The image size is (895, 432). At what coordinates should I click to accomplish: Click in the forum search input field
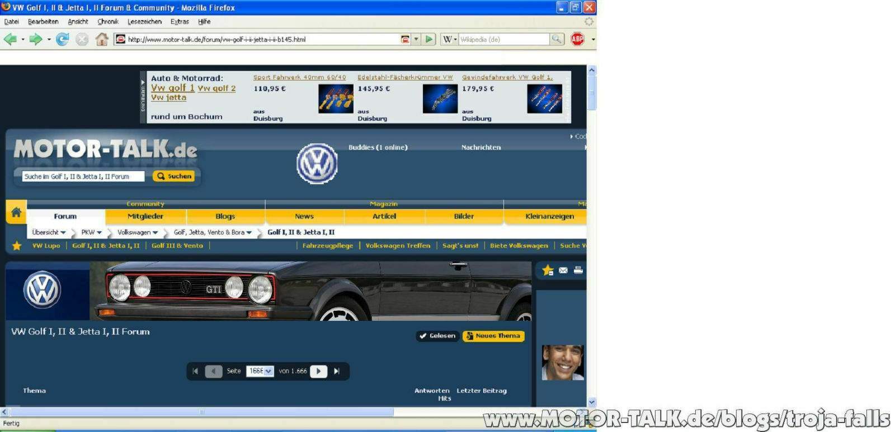coord(83,177)
